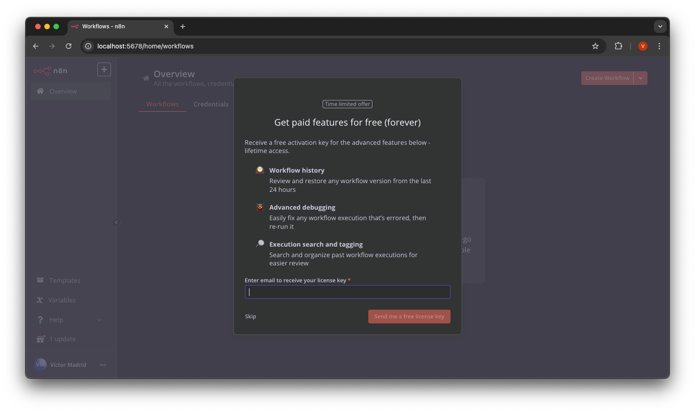Click the Time limited offer badge

[348, 104]
